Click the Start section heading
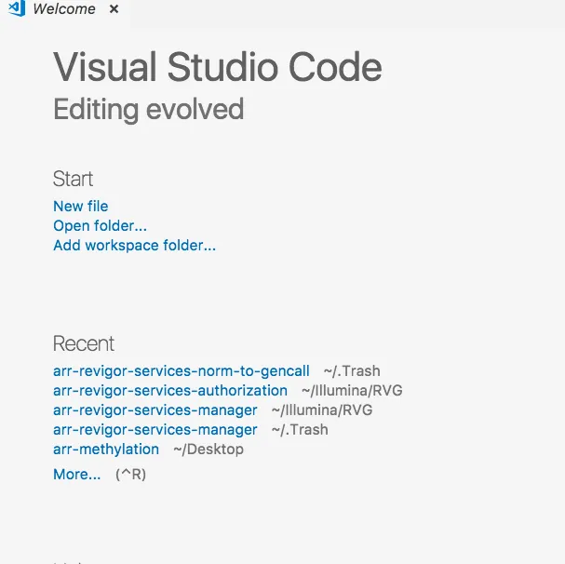The height and width of the screenshot is (564, 565). coord(73,179)
